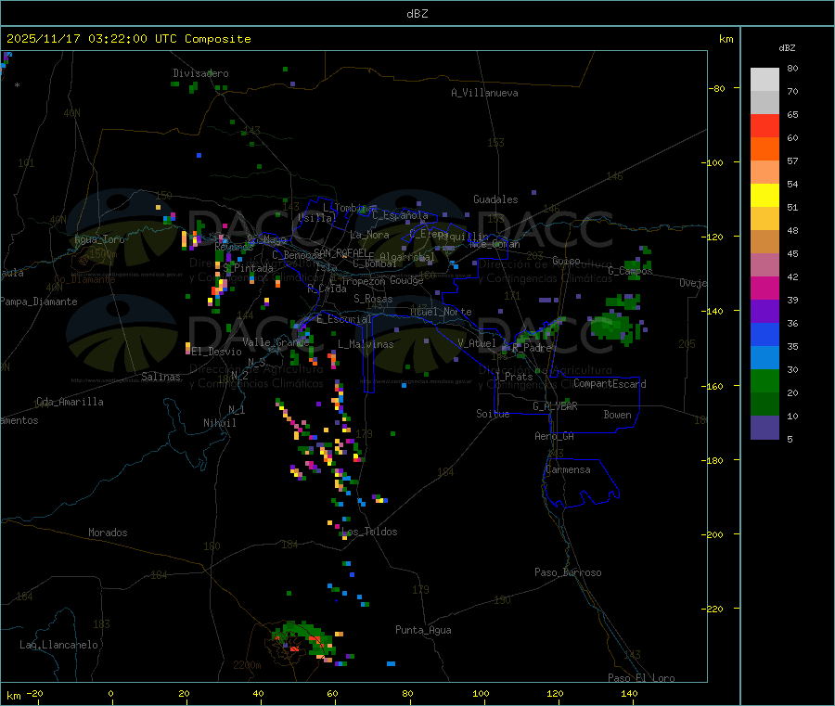Click the Cda_Amarilla map label
Viewport: 835px width, 706px height.
click(x=70, y=402)
